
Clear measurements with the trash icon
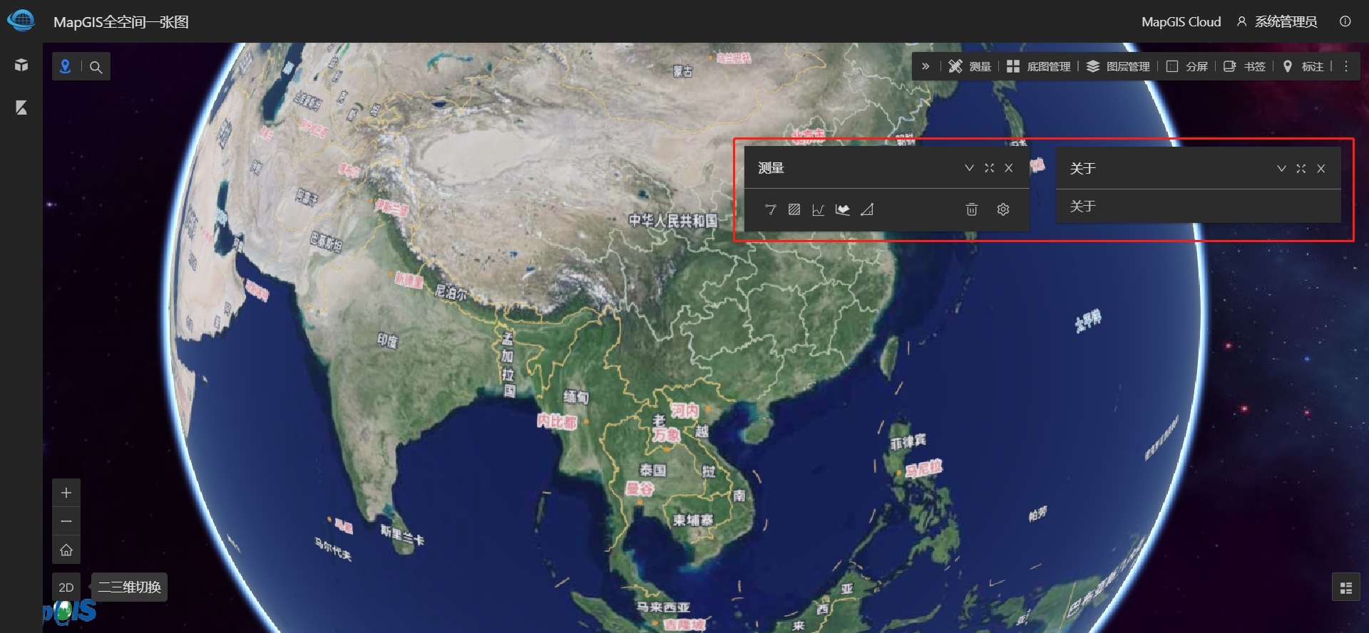pos(972,209)
